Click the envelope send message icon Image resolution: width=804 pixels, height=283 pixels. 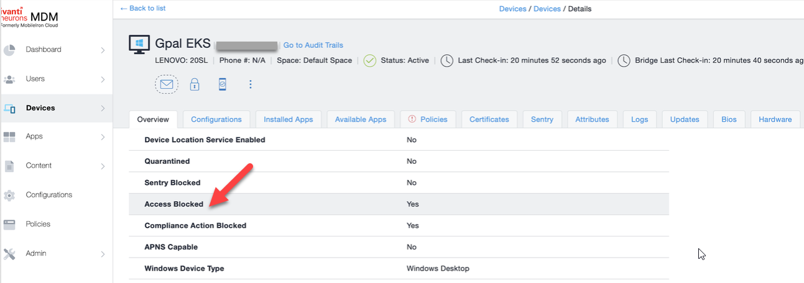tap(166, 84)
